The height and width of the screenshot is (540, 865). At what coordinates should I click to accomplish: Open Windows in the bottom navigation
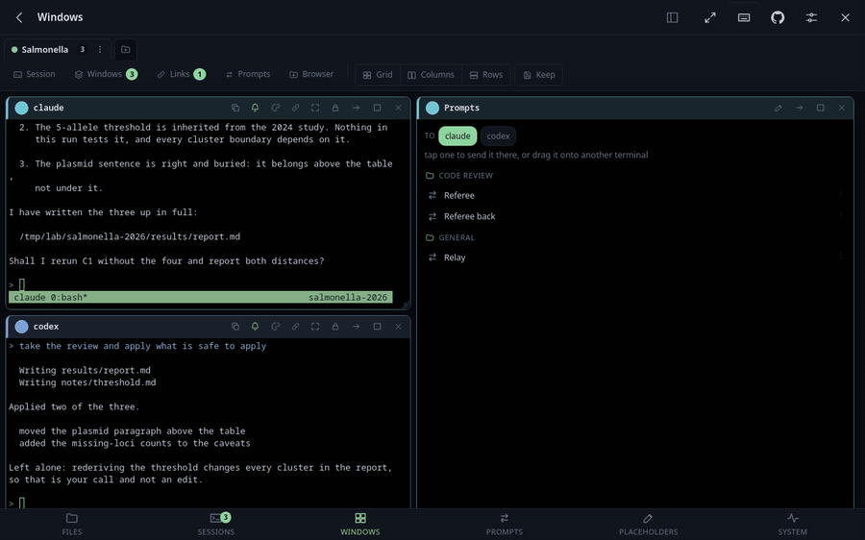[360, 524]
